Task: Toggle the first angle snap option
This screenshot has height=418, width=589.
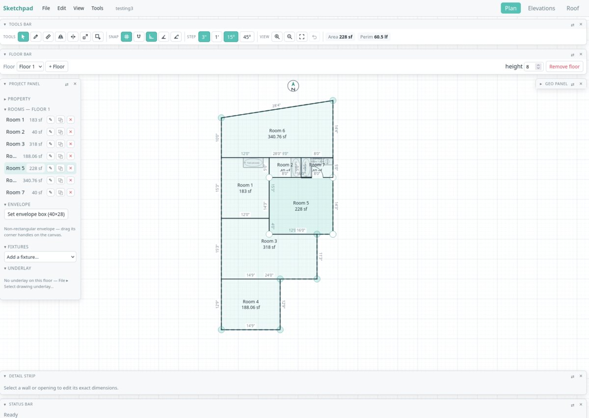Action: (164, 37)
